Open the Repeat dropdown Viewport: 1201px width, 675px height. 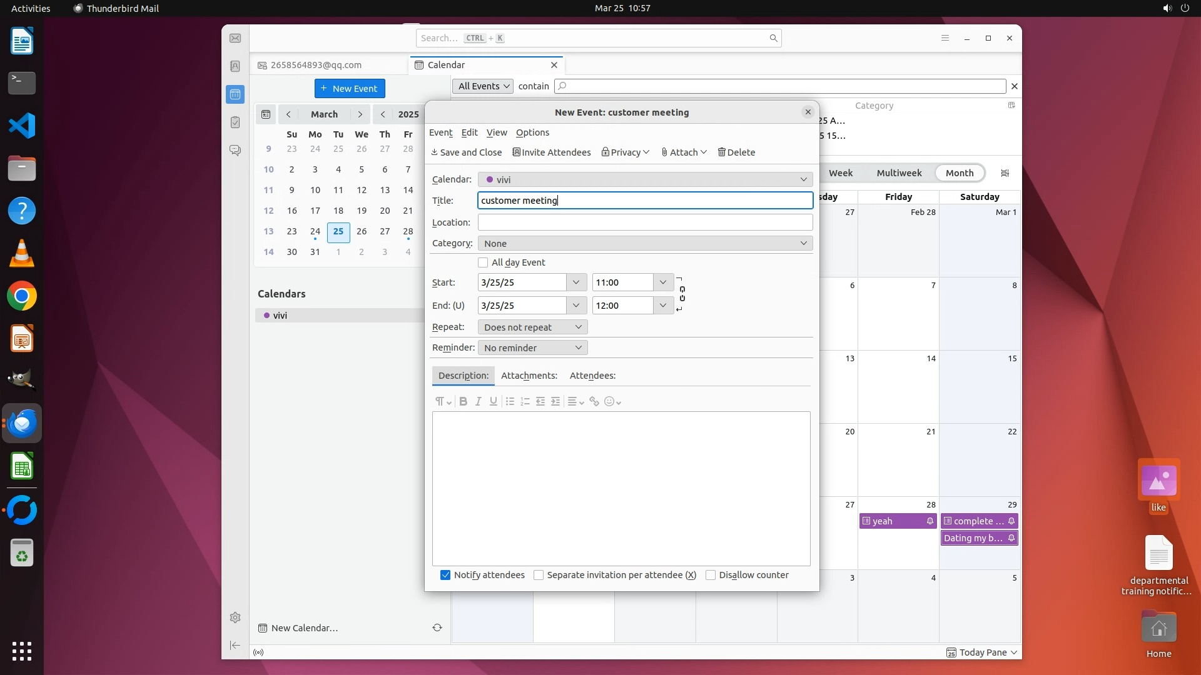(532, 327)
